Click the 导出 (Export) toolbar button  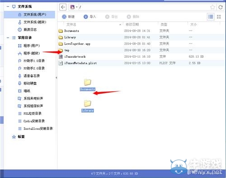(x=111, y=17)
